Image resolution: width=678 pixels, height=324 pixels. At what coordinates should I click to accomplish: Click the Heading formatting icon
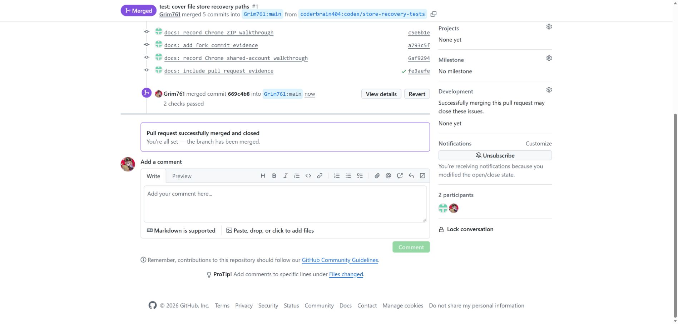[263, 176]
